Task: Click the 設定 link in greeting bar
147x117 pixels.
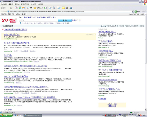Action: (x=23, y=14)
